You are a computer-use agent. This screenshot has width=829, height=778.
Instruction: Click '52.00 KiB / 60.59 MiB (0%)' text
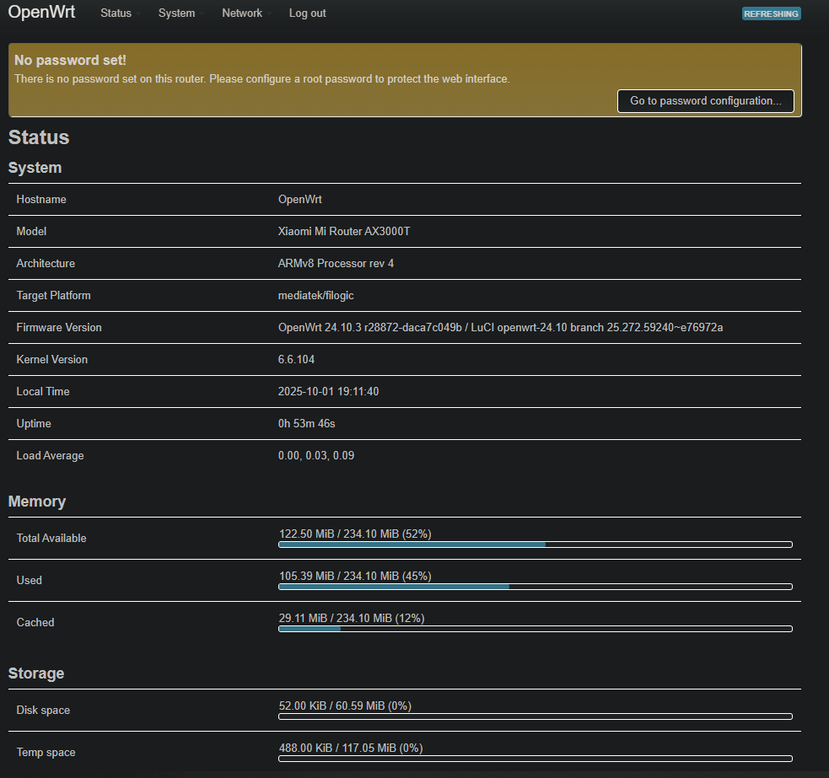[x=345, y=706]
